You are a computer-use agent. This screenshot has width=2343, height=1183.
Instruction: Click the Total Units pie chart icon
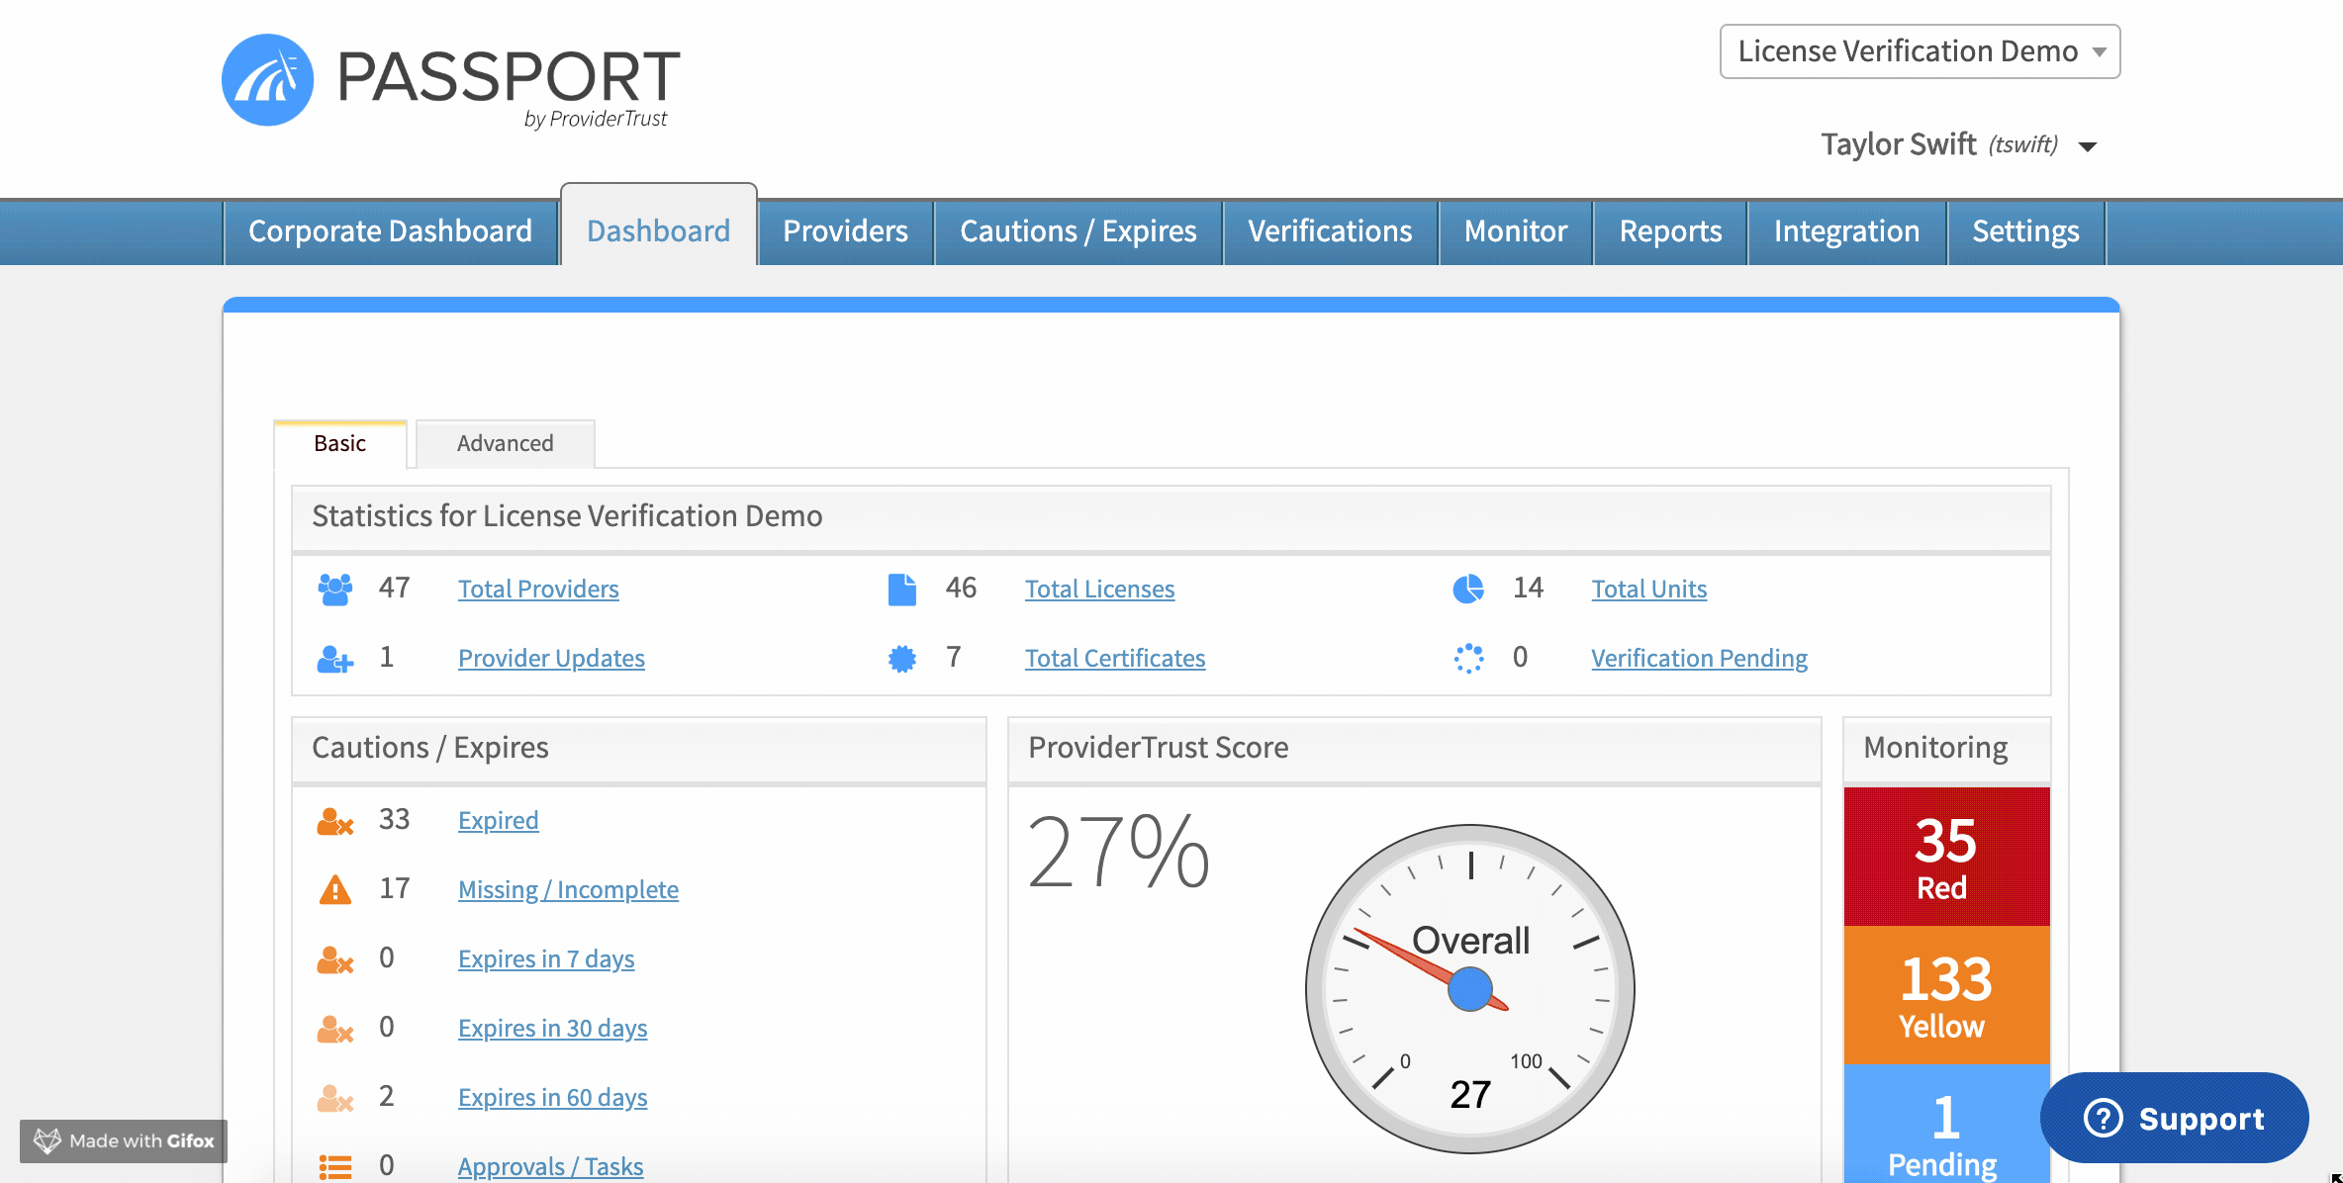tap(1468, 589)
